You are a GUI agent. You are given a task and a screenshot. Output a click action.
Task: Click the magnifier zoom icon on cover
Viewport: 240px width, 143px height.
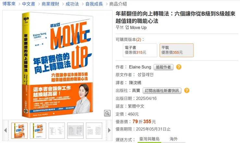click(x=107, y=113)
